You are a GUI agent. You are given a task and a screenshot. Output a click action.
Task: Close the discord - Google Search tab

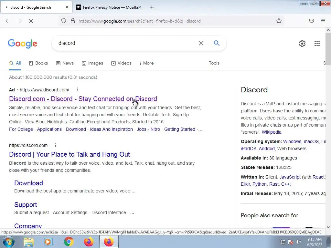[67, 7]
